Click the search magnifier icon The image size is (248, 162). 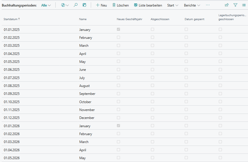[x=75, y=5]
